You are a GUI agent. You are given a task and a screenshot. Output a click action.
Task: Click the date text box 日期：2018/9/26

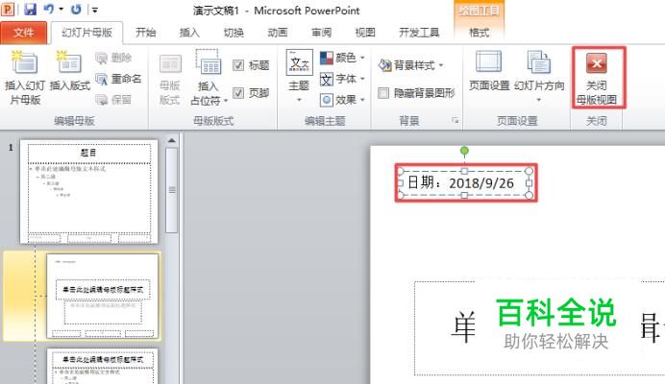(x=465, y=183)
